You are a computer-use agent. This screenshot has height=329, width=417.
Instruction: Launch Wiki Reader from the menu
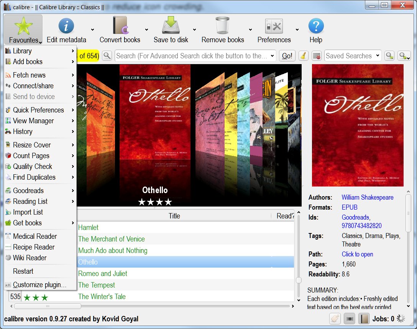click(x=40, y=258)
